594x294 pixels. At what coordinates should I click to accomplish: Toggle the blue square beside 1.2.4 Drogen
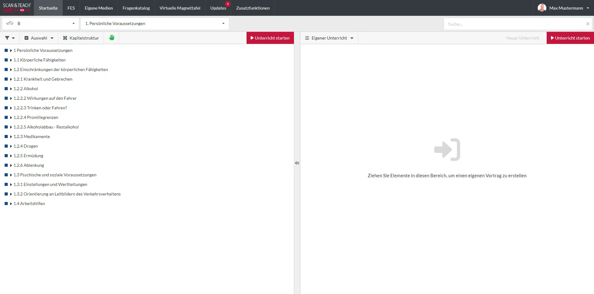click(6, 146)
